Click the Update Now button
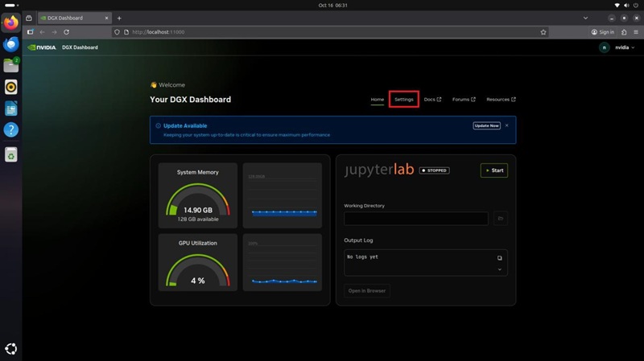This screenshot has height=361, width=644. [486, 125]
